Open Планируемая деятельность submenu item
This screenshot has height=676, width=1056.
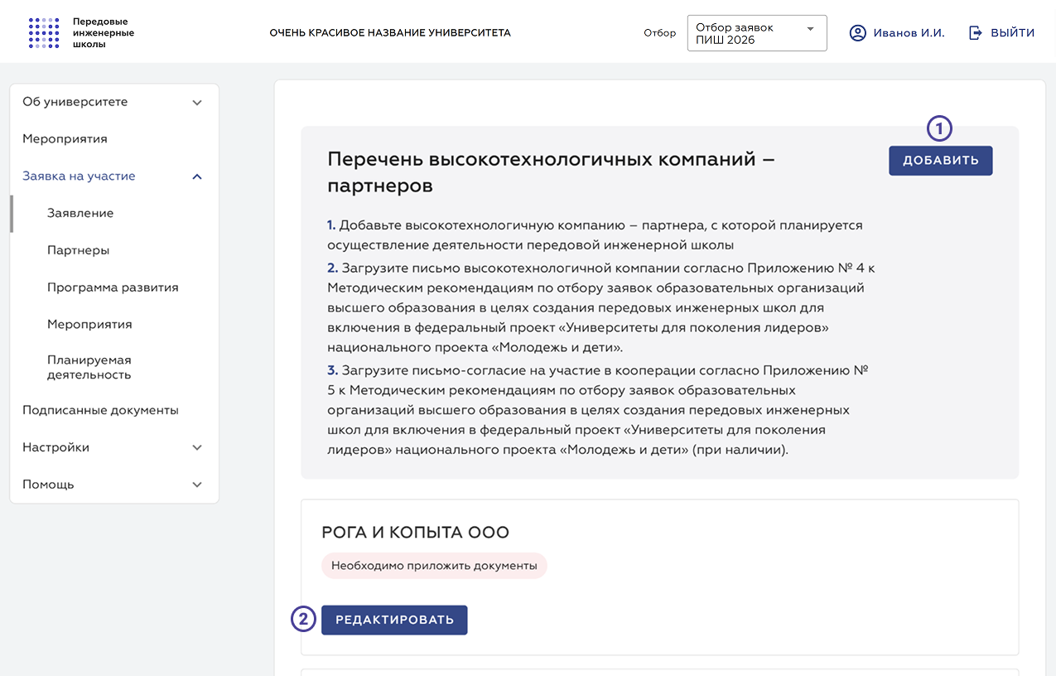[x=89, y=367]
